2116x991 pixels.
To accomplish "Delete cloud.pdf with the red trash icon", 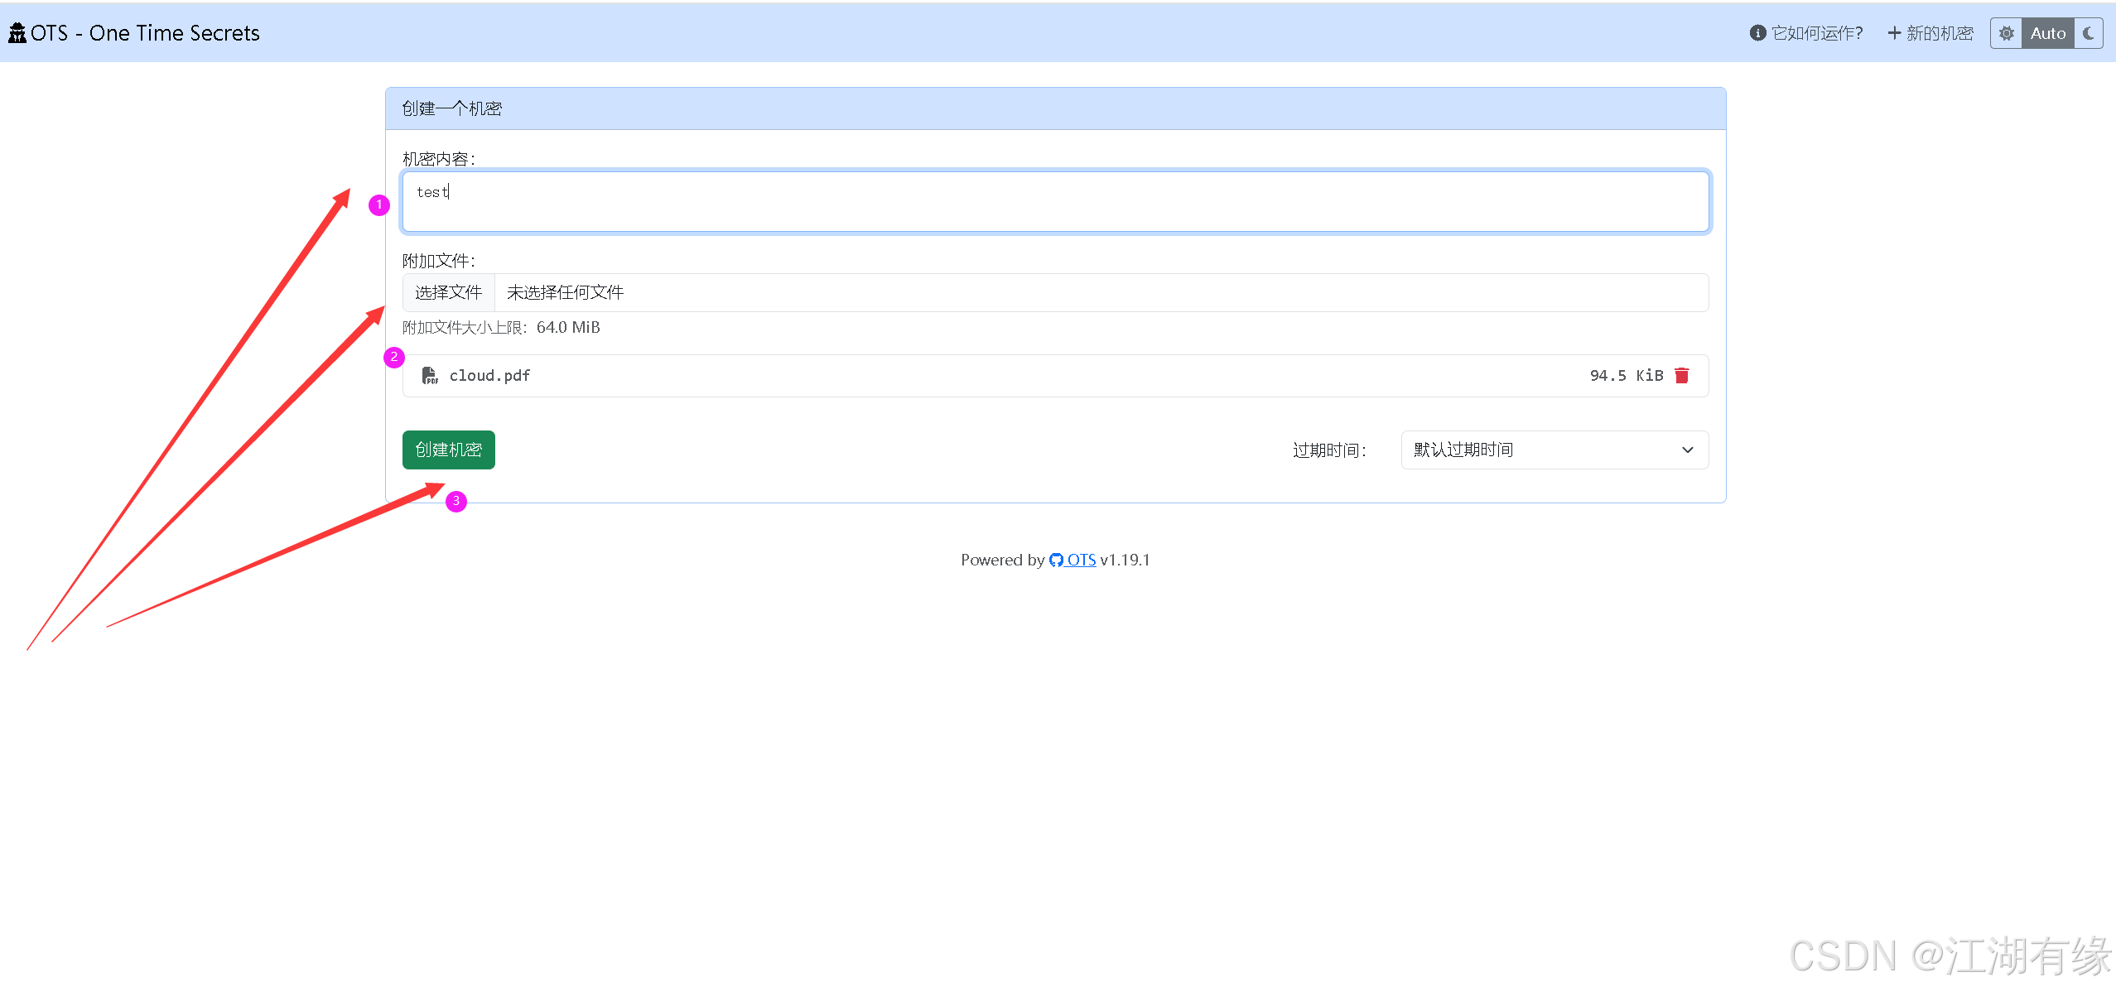I will coord(1682,376).
